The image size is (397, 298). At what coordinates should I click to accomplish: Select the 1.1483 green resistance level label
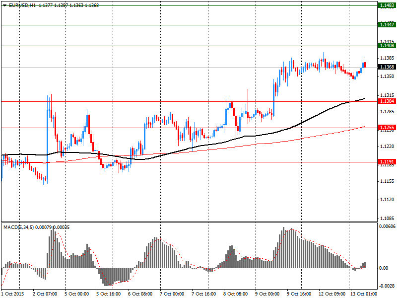387,5
